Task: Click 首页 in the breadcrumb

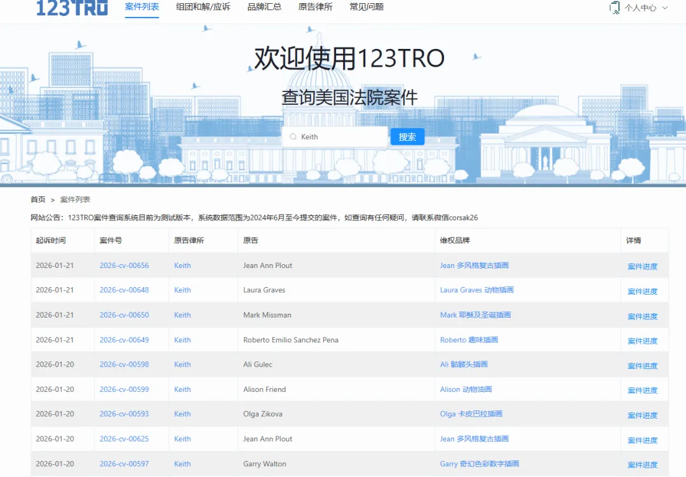Action: tap(38, 199)
